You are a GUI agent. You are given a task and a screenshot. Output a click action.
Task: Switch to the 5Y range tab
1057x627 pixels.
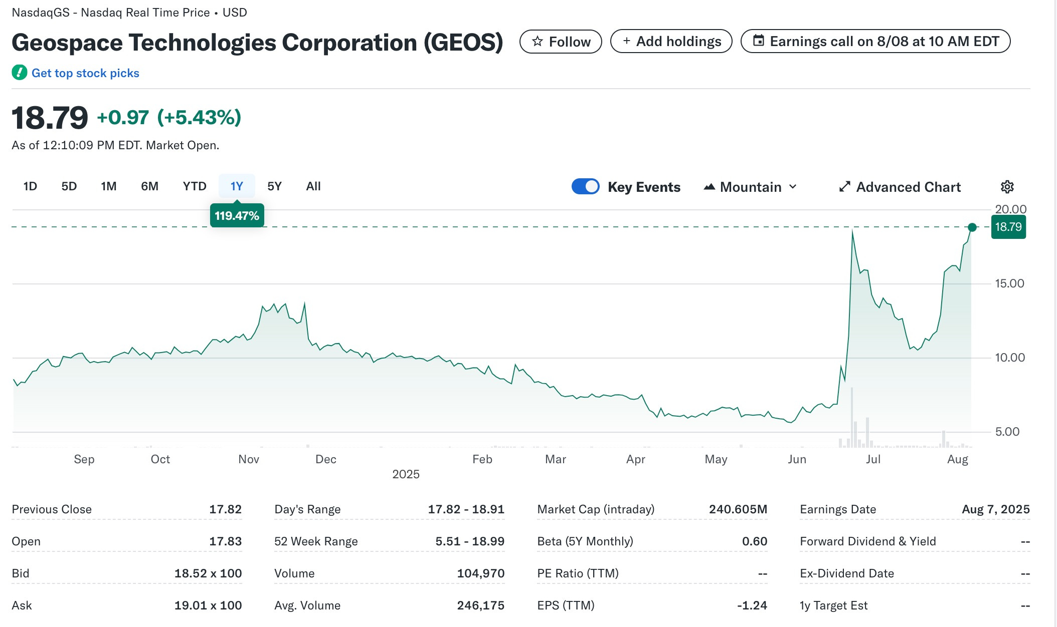pyautogui.click(x=274, y=186)
